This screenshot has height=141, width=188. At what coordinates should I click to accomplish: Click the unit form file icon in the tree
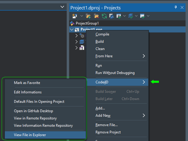click(x=82, y=48)
